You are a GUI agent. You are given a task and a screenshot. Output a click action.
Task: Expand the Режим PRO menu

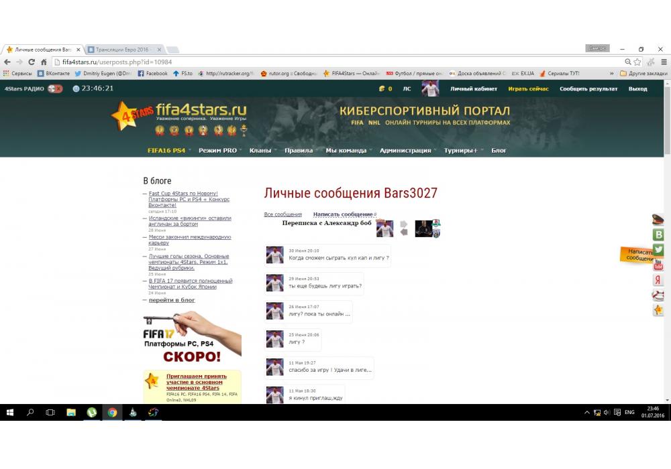217,150
